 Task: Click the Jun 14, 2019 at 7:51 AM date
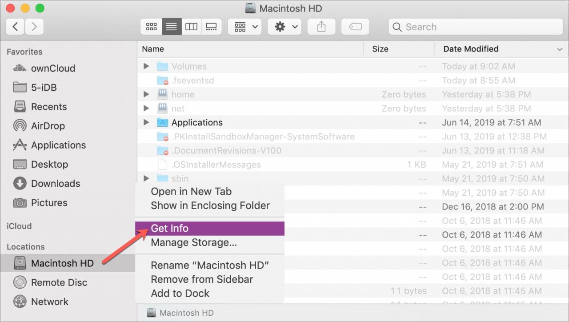tap(492, 122)
